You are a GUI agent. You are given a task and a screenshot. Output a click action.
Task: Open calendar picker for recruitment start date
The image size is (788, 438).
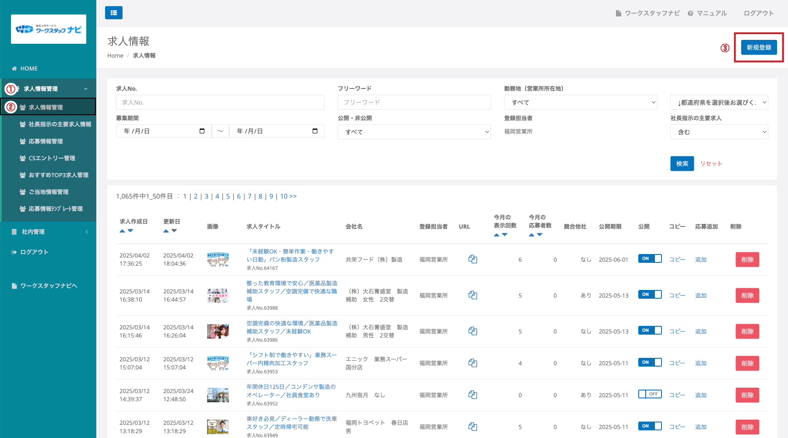(202, 131)
